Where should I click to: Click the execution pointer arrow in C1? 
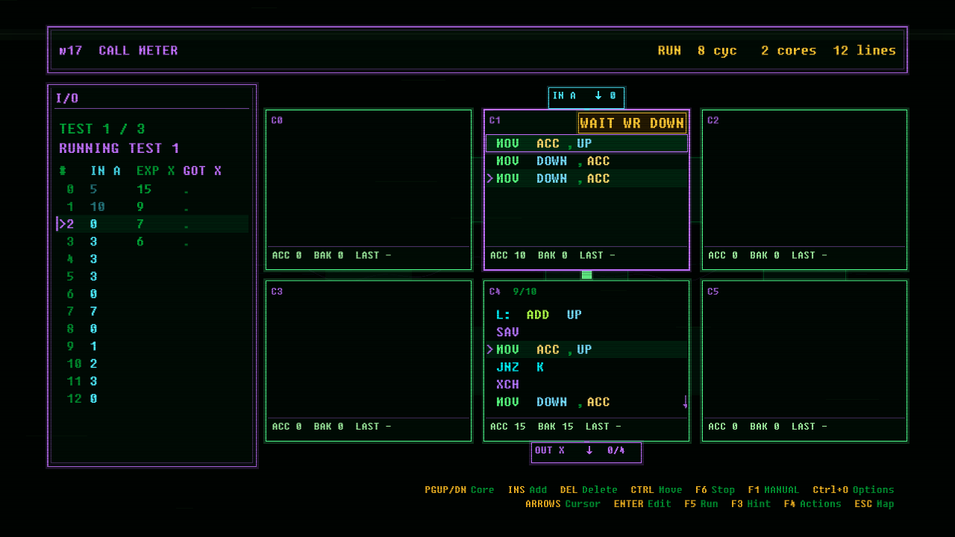[x=490, y=178]
